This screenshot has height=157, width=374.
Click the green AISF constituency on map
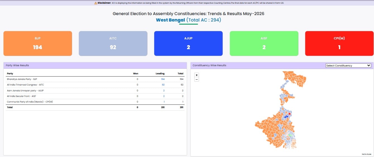coord(290,135)
